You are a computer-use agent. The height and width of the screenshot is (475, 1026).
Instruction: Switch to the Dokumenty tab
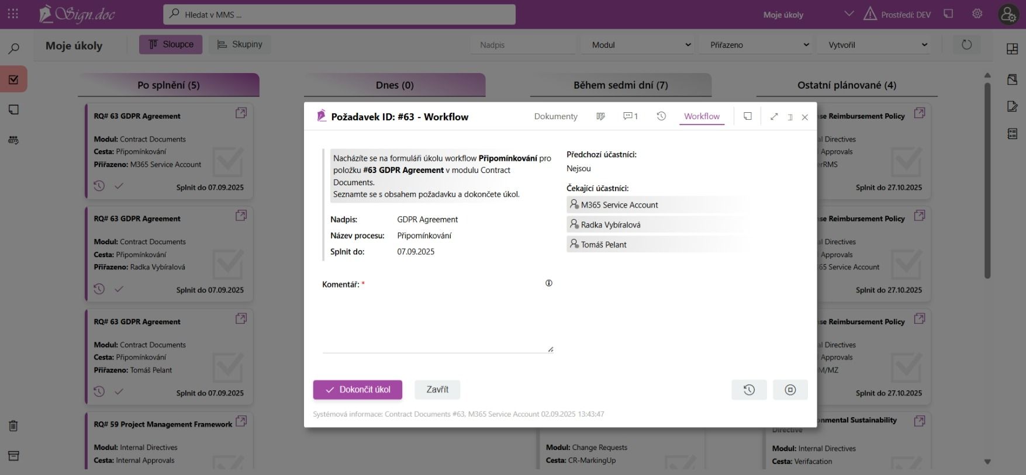(x=555, y=116)
